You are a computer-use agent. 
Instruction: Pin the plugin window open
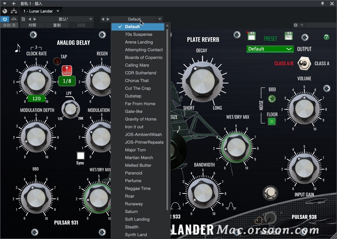pyautogui.click(x=322, y=4)
